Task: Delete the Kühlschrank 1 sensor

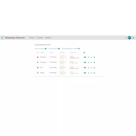Action: [x=94, y=57]
